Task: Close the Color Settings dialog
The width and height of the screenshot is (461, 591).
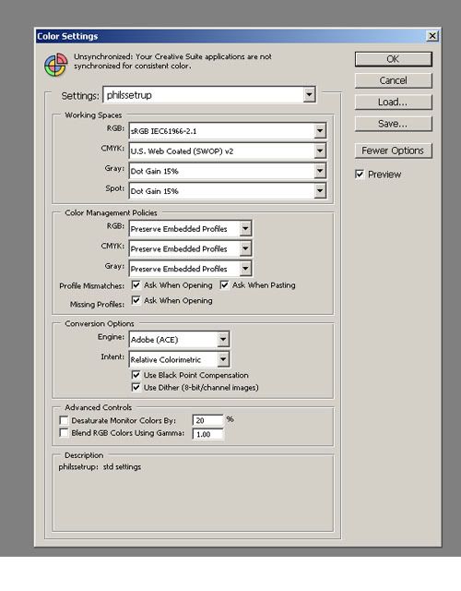Action: coord(432,36)
